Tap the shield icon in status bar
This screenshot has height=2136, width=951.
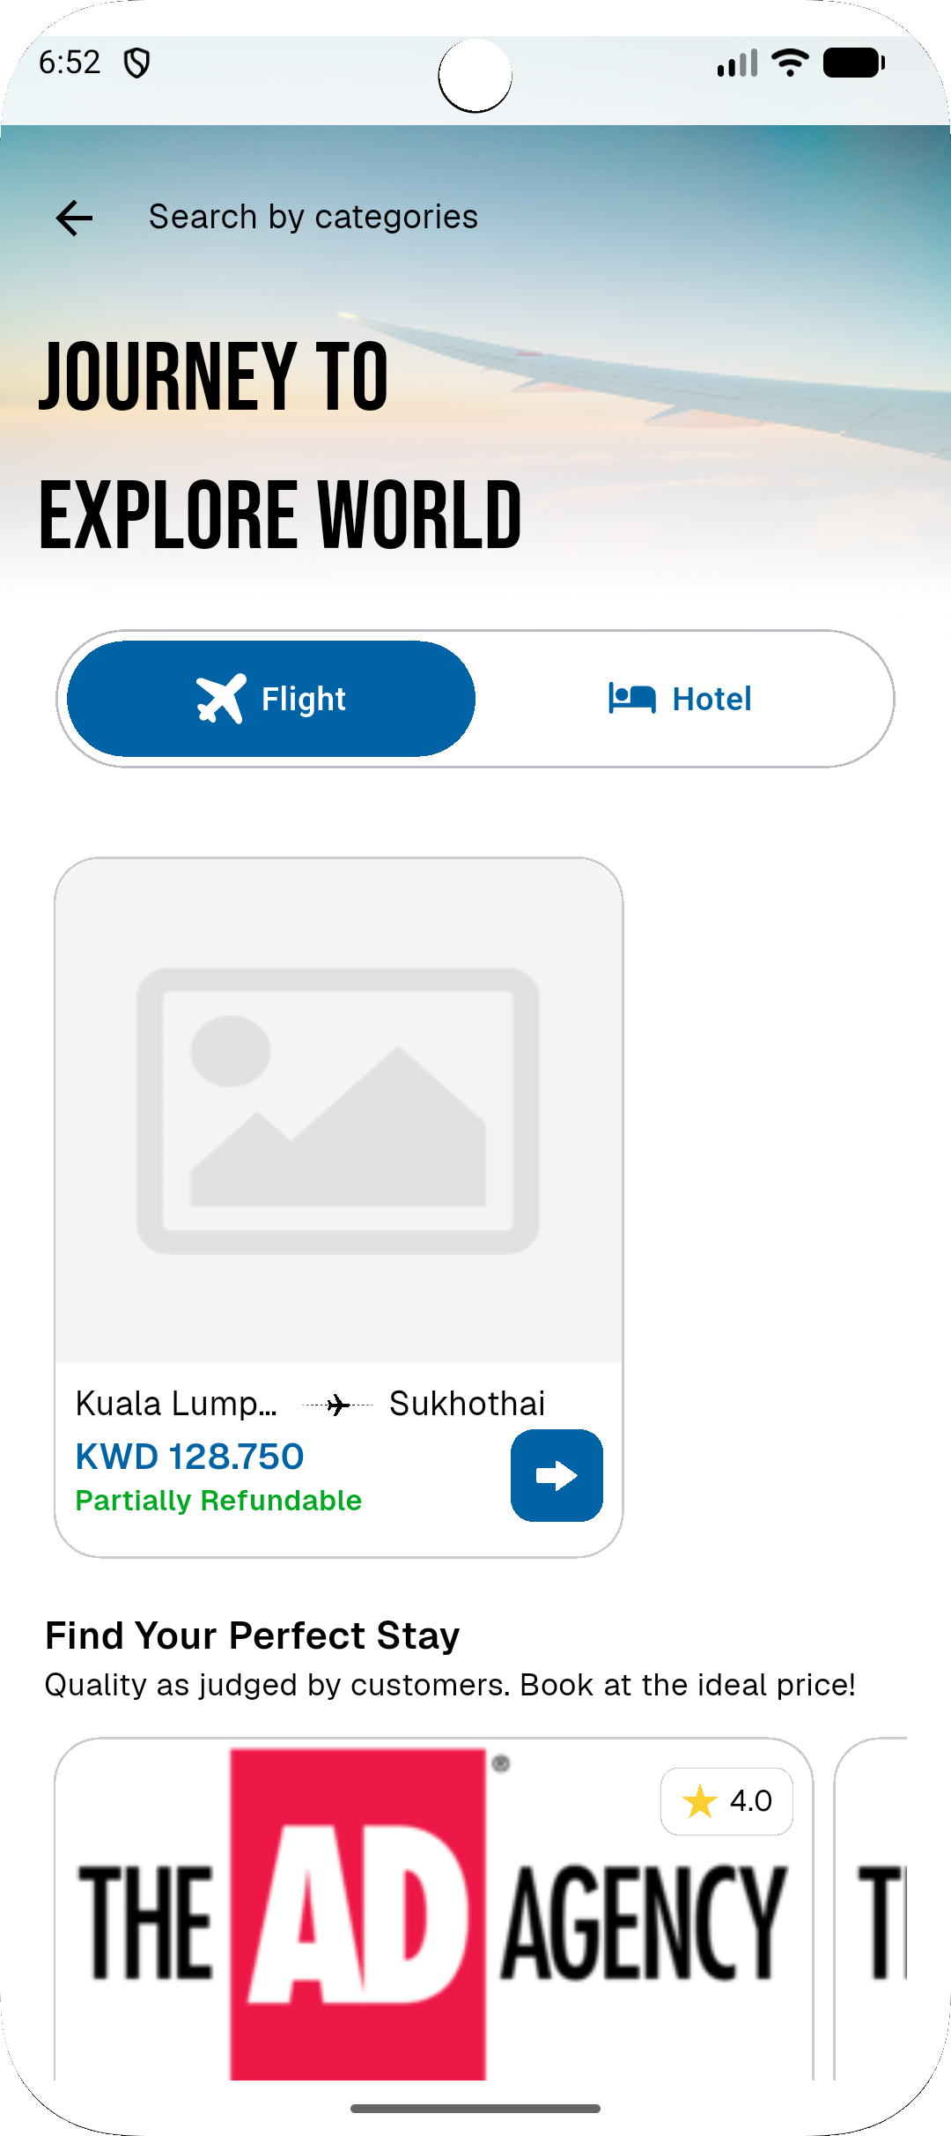click(136, 63)
